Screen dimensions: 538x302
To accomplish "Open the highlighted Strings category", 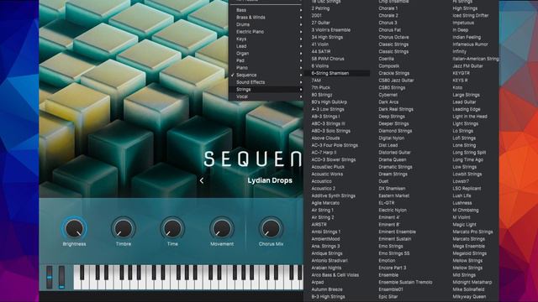I will click(x=266, y=90).
